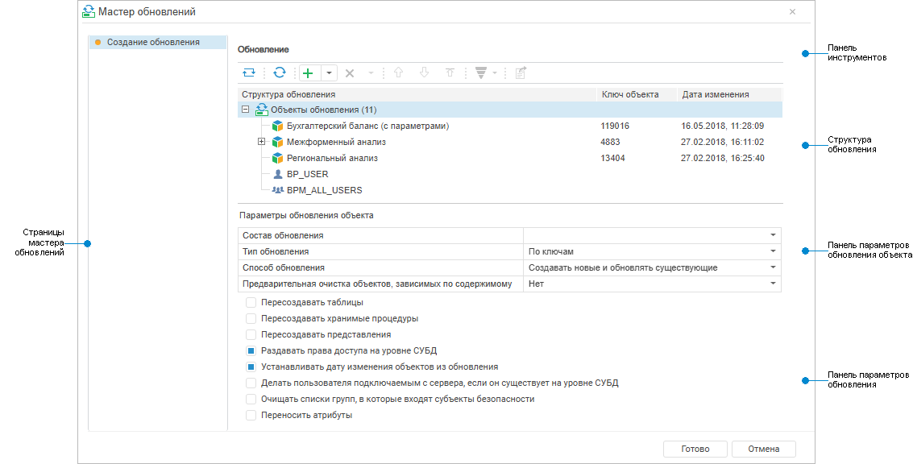The image size is (913, 464).
Task: Click the move up arrow icon
Action: coord(397,72)
